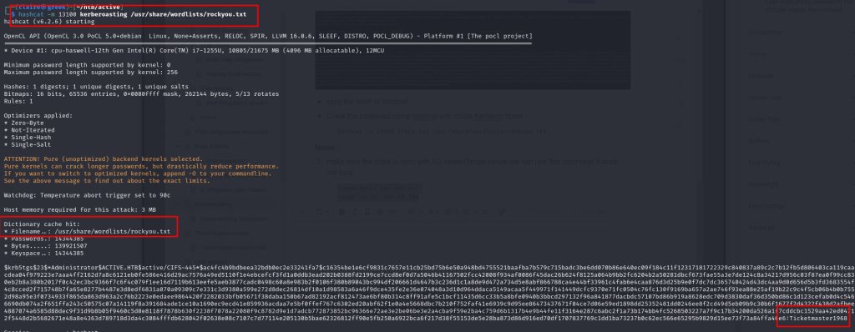Click the 'Hashes: 1 digests' line

point(96,87)
